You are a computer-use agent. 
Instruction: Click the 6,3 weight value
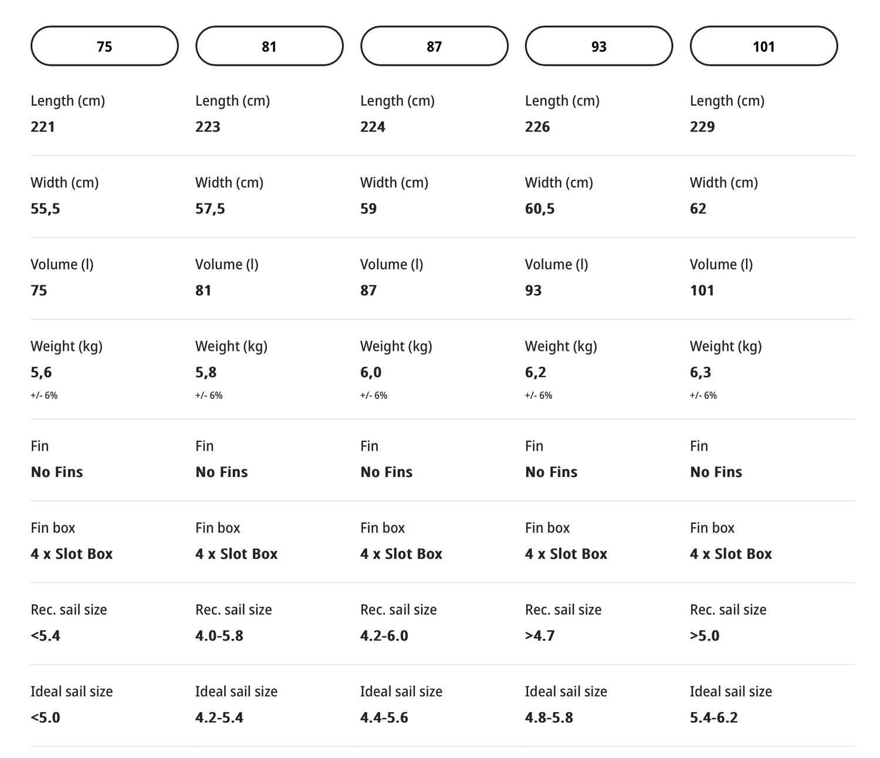click(x=700, y=373)
